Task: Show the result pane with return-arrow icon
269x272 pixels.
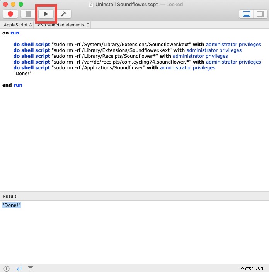Action: pos(19,269)
